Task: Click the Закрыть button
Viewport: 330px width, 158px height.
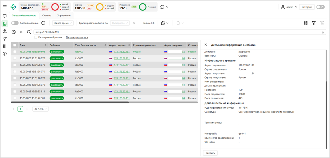Action: pyautogui.click(x=210, y=153)
